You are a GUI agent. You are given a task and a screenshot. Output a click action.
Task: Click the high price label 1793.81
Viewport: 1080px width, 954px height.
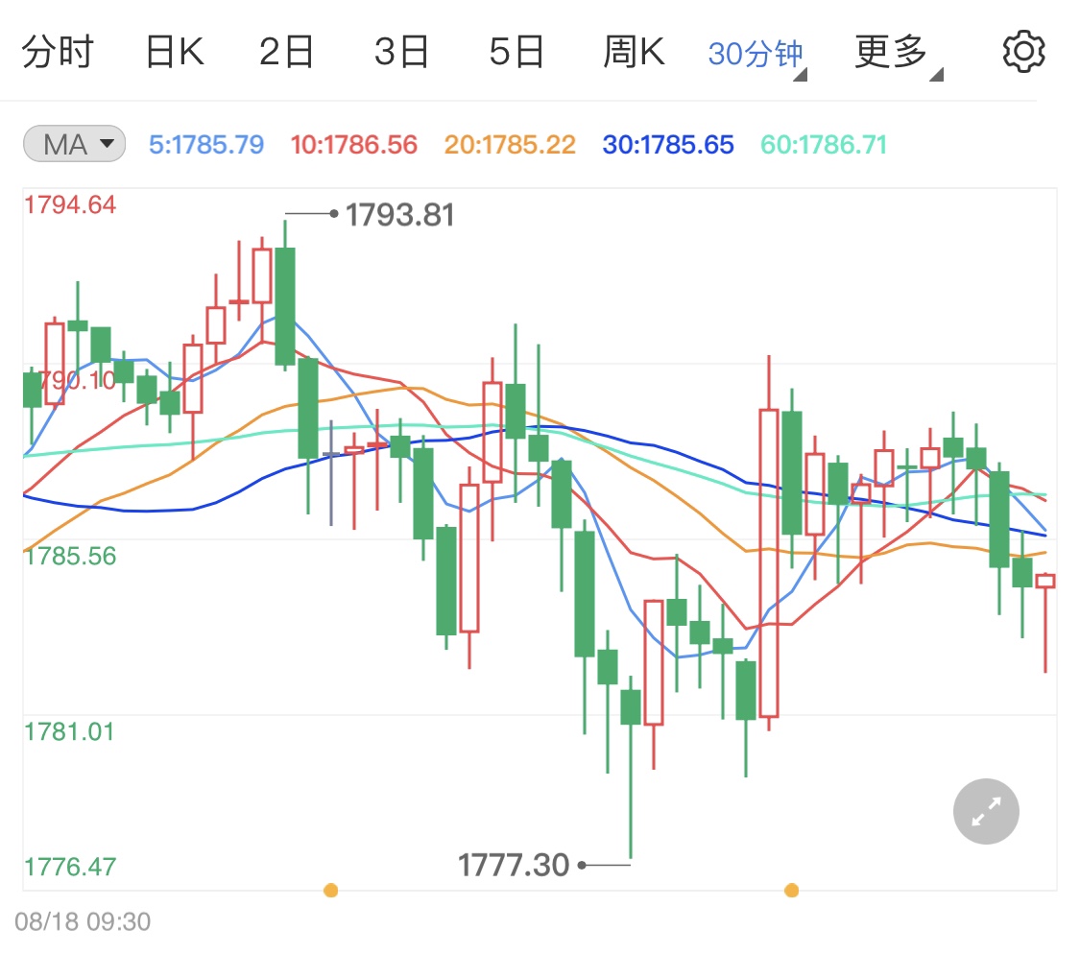click(x=399, y=215)
